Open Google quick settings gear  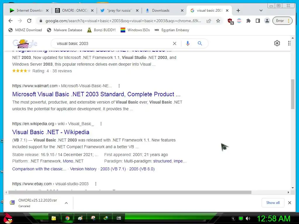(277, 43)
